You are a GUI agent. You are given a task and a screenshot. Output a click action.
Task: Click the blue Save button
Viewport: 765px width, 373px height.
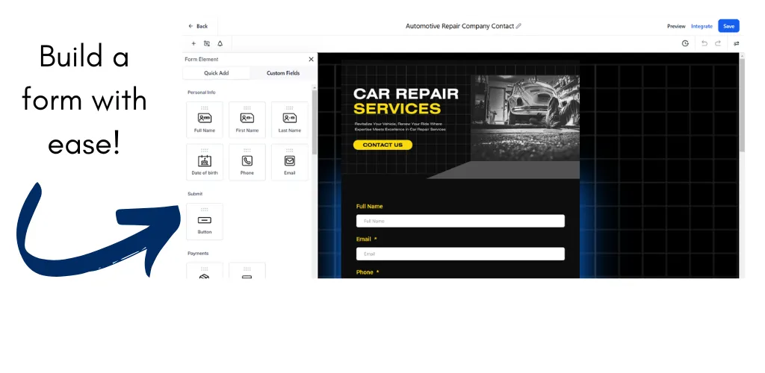coord(728,26)
